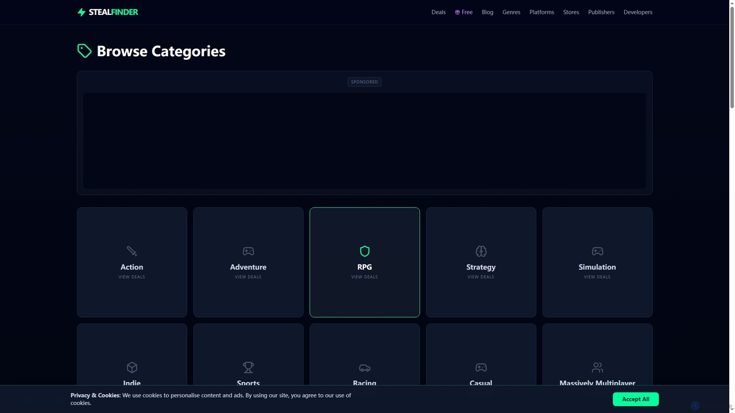Click View Deals under Strategy
735x413 pixels.
tap(481, 277)
